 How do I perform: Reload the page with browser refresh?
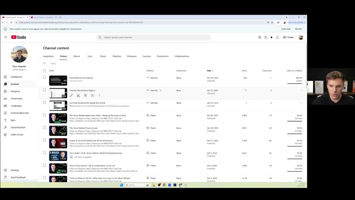pos(11,22)
